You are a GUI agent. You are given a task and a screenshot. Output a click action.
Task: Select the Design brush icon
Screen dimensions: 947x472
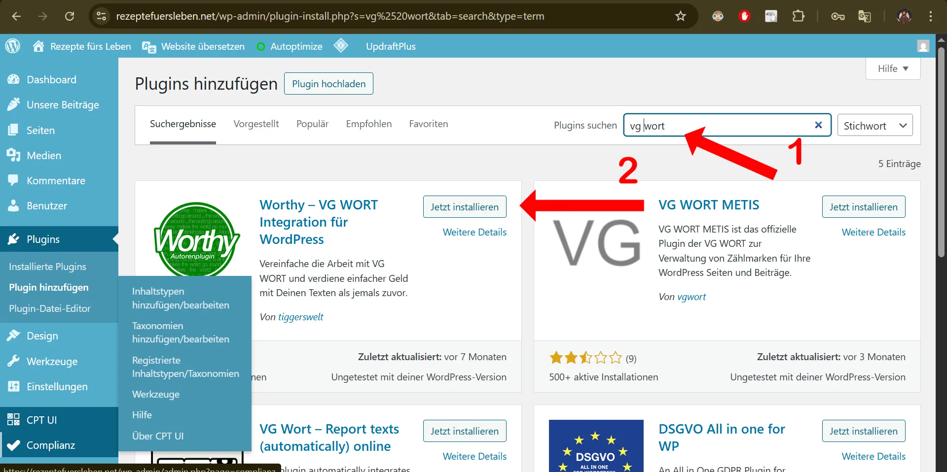[13, 336]
